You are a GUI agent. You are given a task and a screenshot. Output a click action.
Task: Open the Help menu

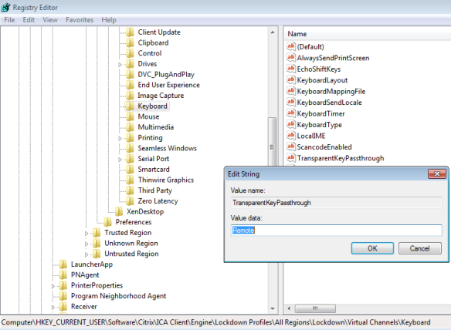pyautogui.click(x=109, y=20)
